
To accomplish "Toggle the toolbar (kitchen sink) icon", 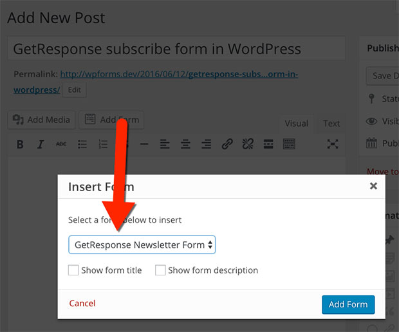I will pyautogui.click(x=289, y=144).
